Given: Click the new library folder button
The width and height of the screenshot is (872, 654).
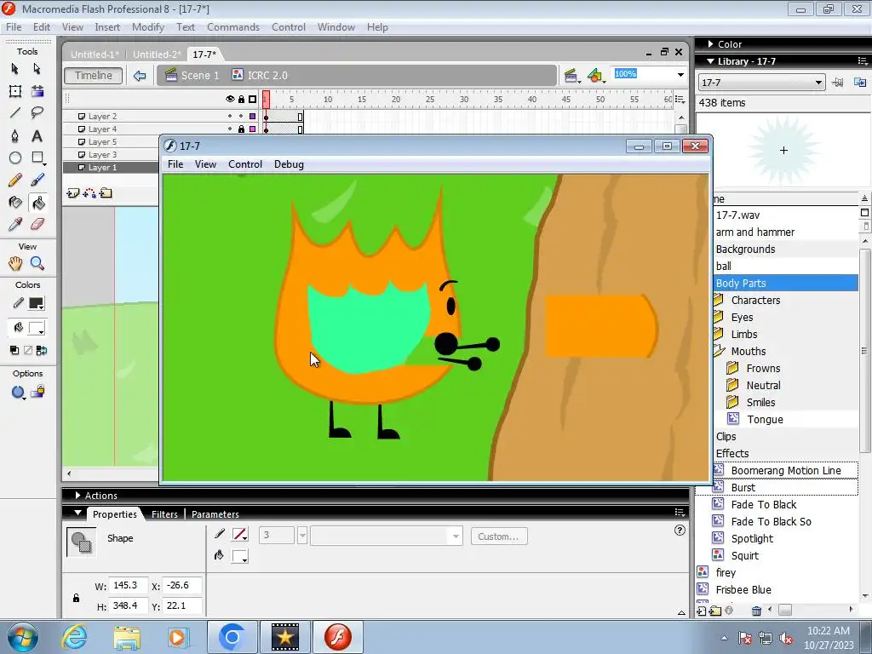Looking at the screenshot, I should point(715,611).
